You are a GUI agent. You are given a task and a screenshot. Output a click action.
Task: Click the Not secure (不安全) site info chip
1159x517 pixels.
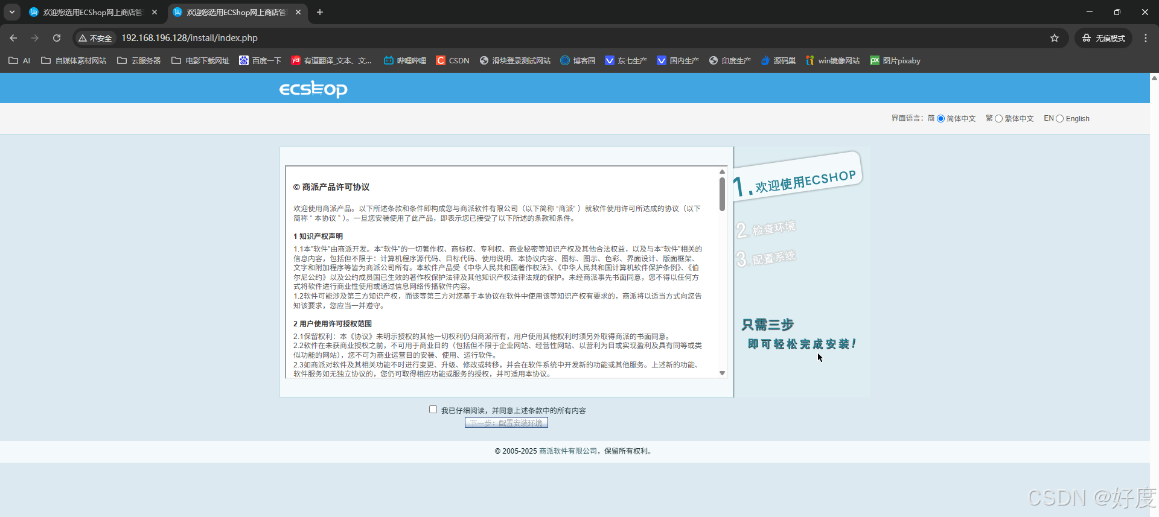[x=95, y=38]
